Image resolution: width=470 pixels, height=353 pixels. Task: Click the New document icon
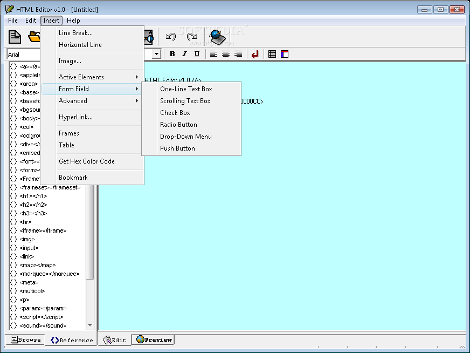[15, 37]
